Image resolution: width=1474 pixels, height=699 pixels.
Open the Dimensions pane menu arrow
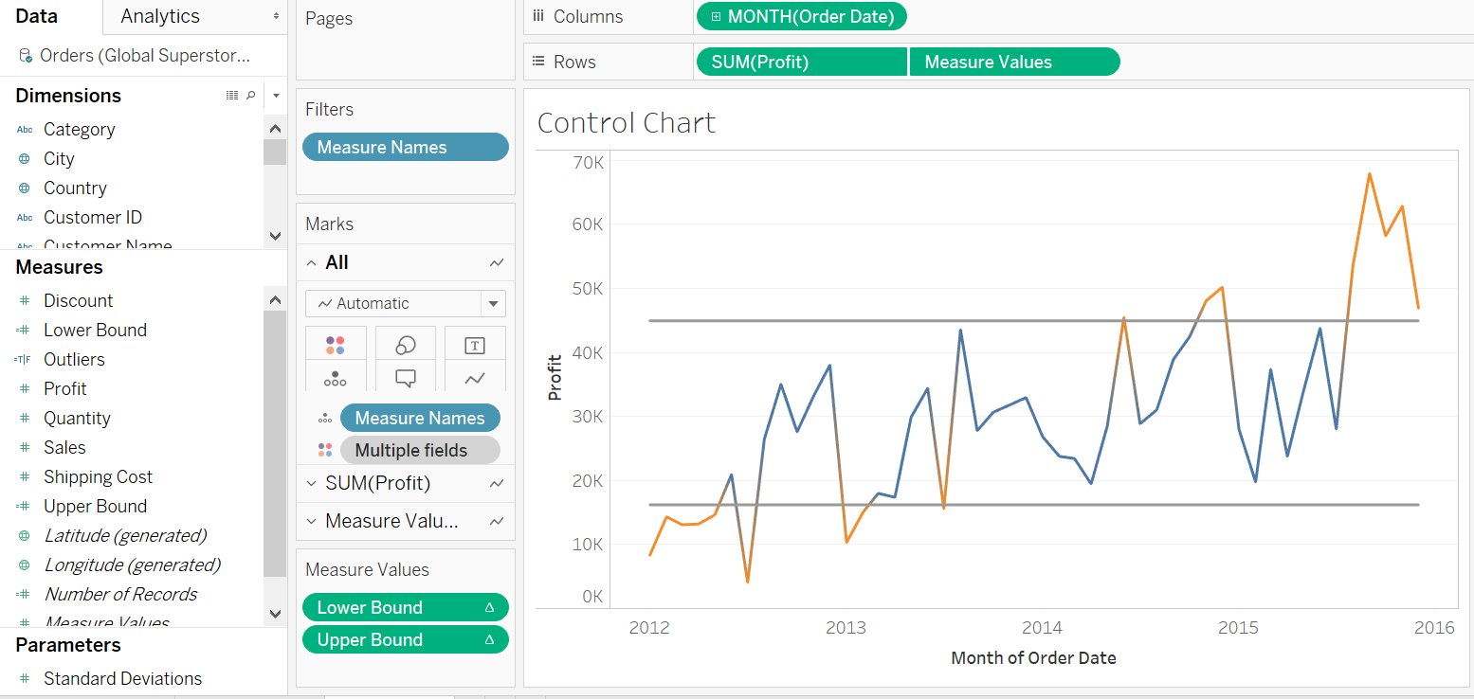(276, 96)
